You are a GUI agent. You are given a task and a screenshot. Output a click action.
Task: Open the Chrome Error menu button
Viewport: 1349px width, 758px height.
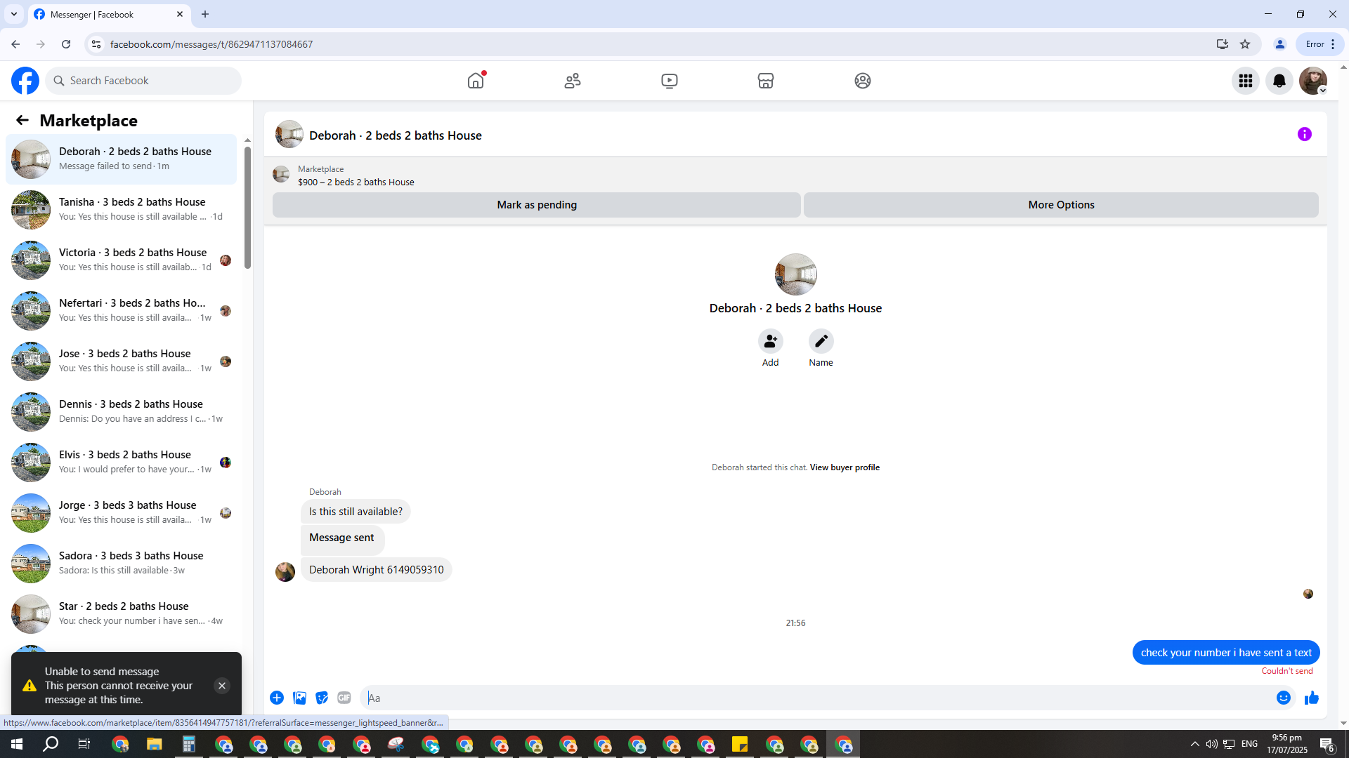[x=1320, y=44]
